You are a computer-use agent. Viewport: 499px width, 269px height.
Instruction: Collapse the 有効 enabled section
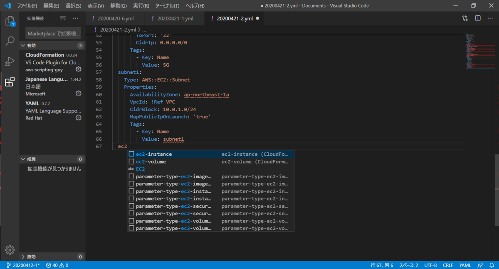tap(52, 45)
